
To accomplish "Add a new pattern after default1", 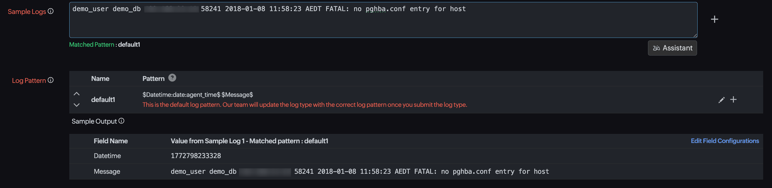I will (x=733, y=100).
